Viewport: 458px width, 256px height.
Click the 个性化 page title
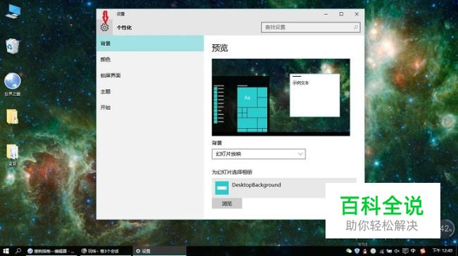tap(124, 27)
